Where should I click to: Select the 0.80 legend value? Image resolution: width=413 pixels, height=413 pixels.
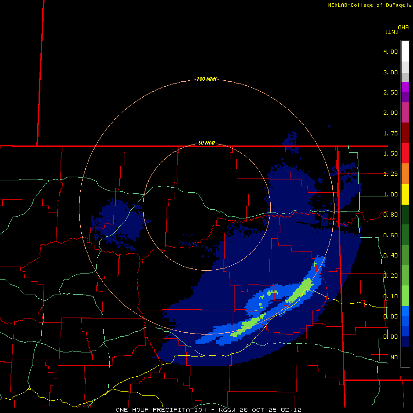pos(391,215)
